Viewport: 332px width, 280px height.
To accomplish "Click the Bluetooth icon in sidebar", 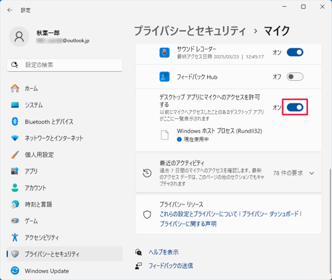I will [x=15, y=121].
